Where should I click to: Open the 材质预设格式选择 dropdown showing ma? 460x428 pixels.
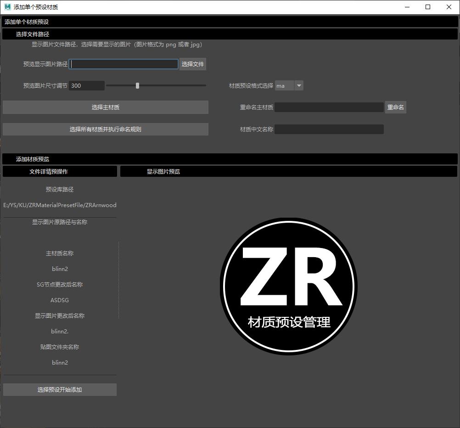(289, 86)
